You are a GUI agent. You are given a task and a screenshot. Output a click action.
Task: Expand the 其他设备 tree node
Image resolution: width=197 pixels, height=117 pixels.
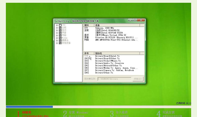pyautogui.click(x=57, y=43)
